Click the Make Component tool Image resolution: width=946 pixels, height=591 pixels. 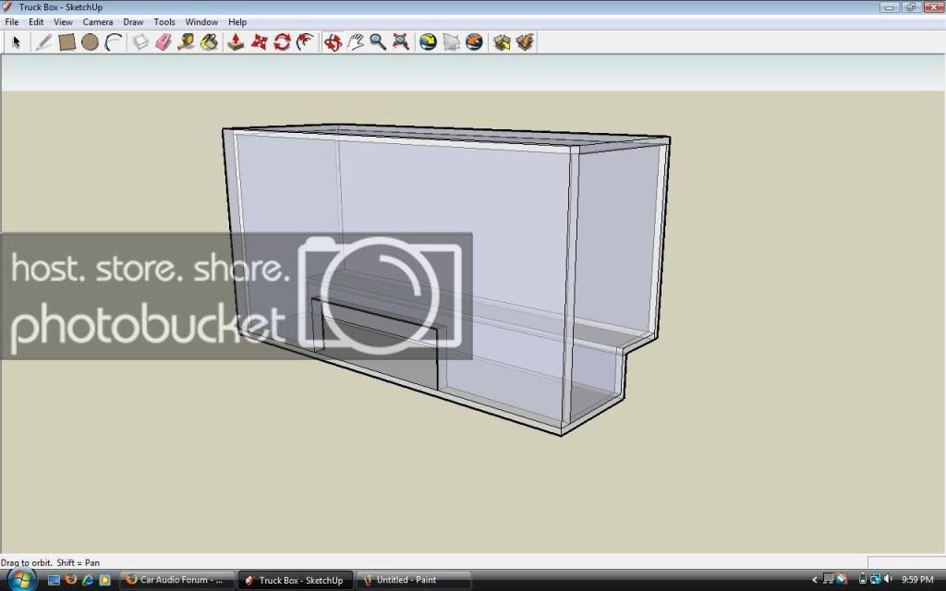(140, 42)
